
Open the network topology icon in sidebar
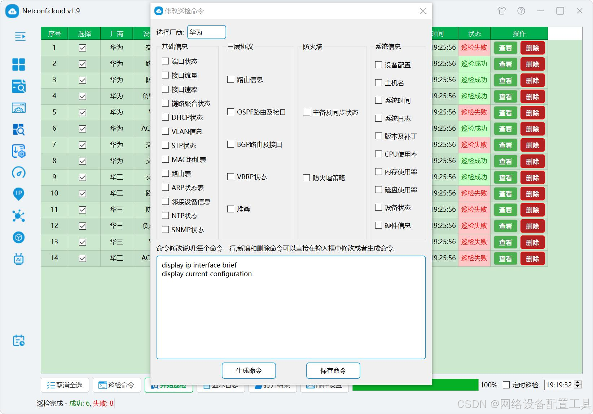19,216
